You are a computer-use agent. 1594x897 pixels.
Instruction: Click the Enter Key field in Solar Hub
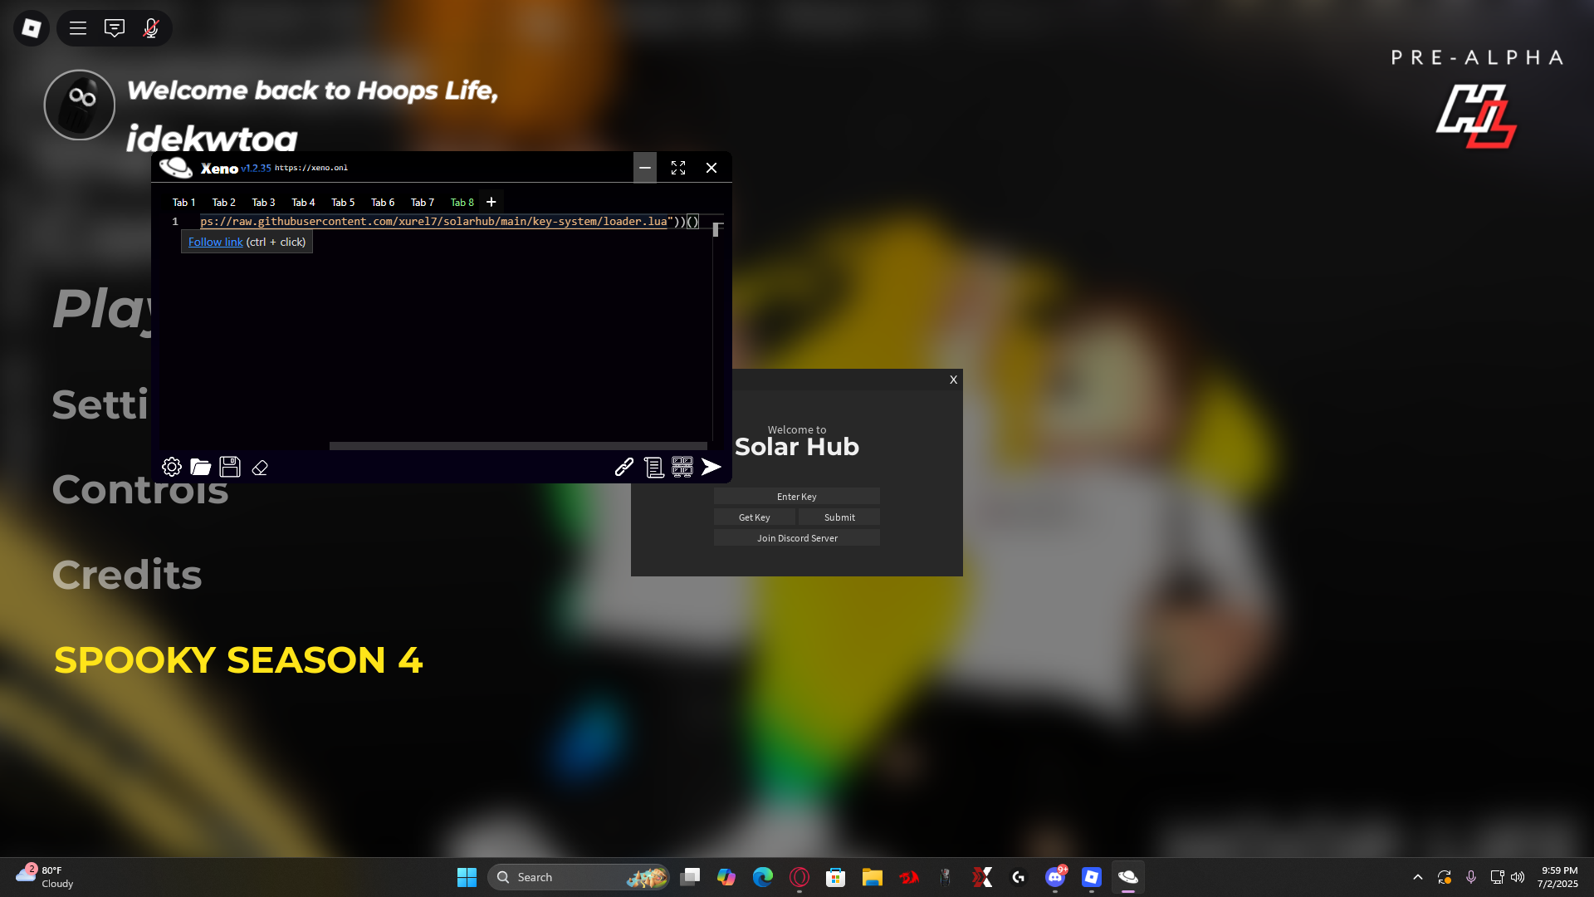tap(797, 497)
